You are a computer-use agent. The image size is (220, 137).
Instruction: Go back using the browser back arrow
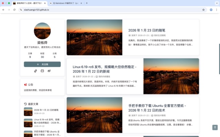3,10
